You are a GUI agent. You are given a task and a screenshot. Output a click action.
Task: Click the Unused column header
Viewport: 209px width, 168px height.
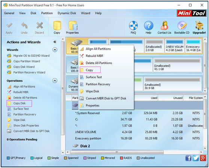pos(171,98)
